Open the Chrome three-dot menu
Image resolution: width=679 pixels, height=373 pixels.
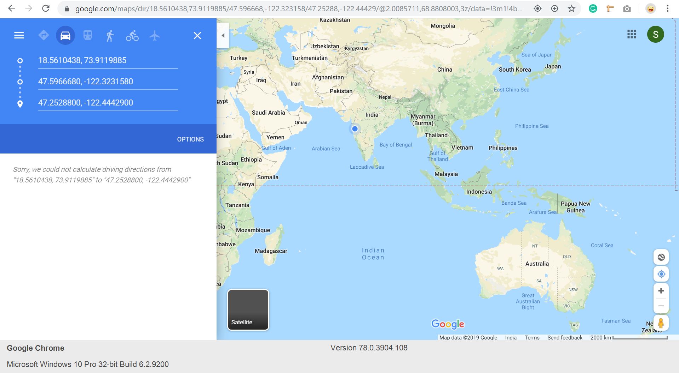coord(668,8)
